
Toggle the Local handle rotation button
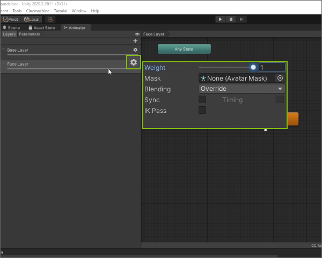click(x=31, y=19)
